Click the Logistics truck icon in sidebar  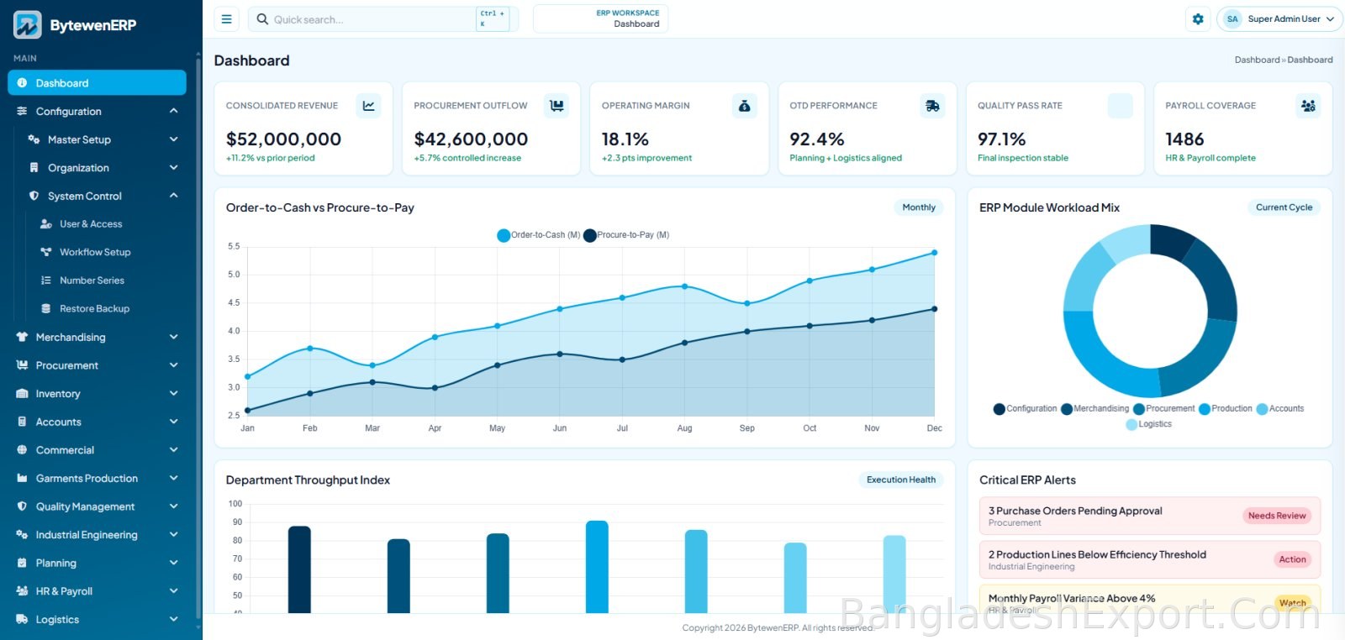(22, 620)
